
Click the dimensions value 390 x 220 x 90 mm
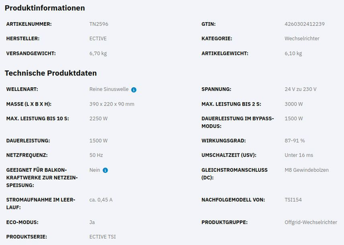click(112, 104)
